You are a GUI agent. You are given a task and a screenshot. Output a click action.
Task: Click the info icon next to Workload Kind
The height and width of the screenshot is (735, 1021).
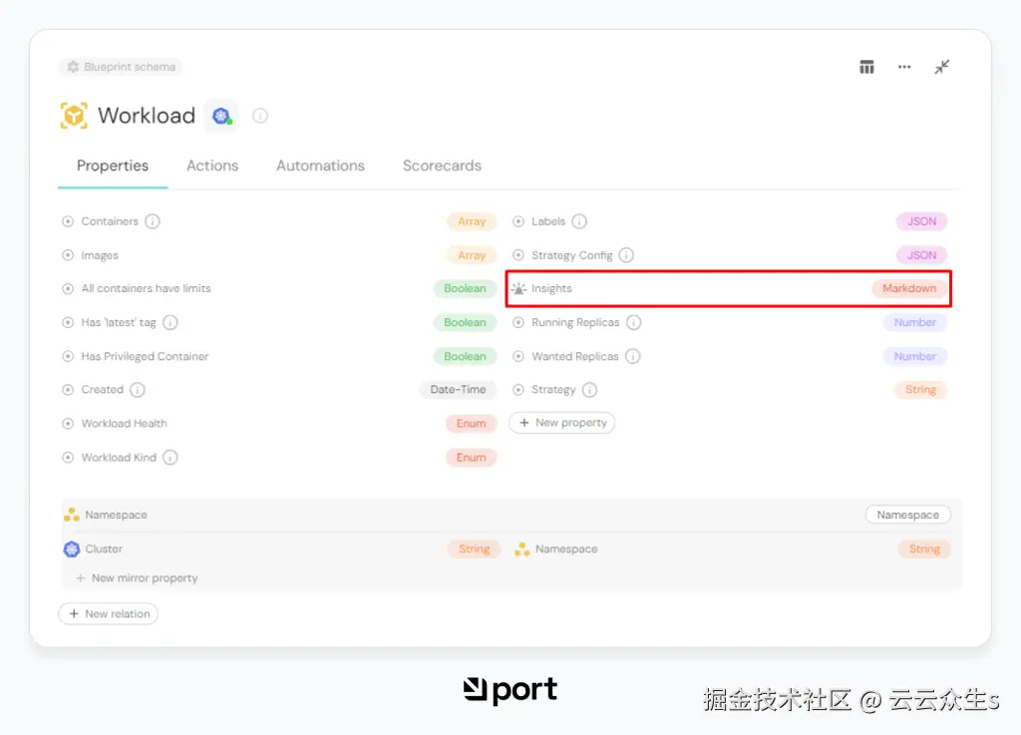[x=170, y=457]
